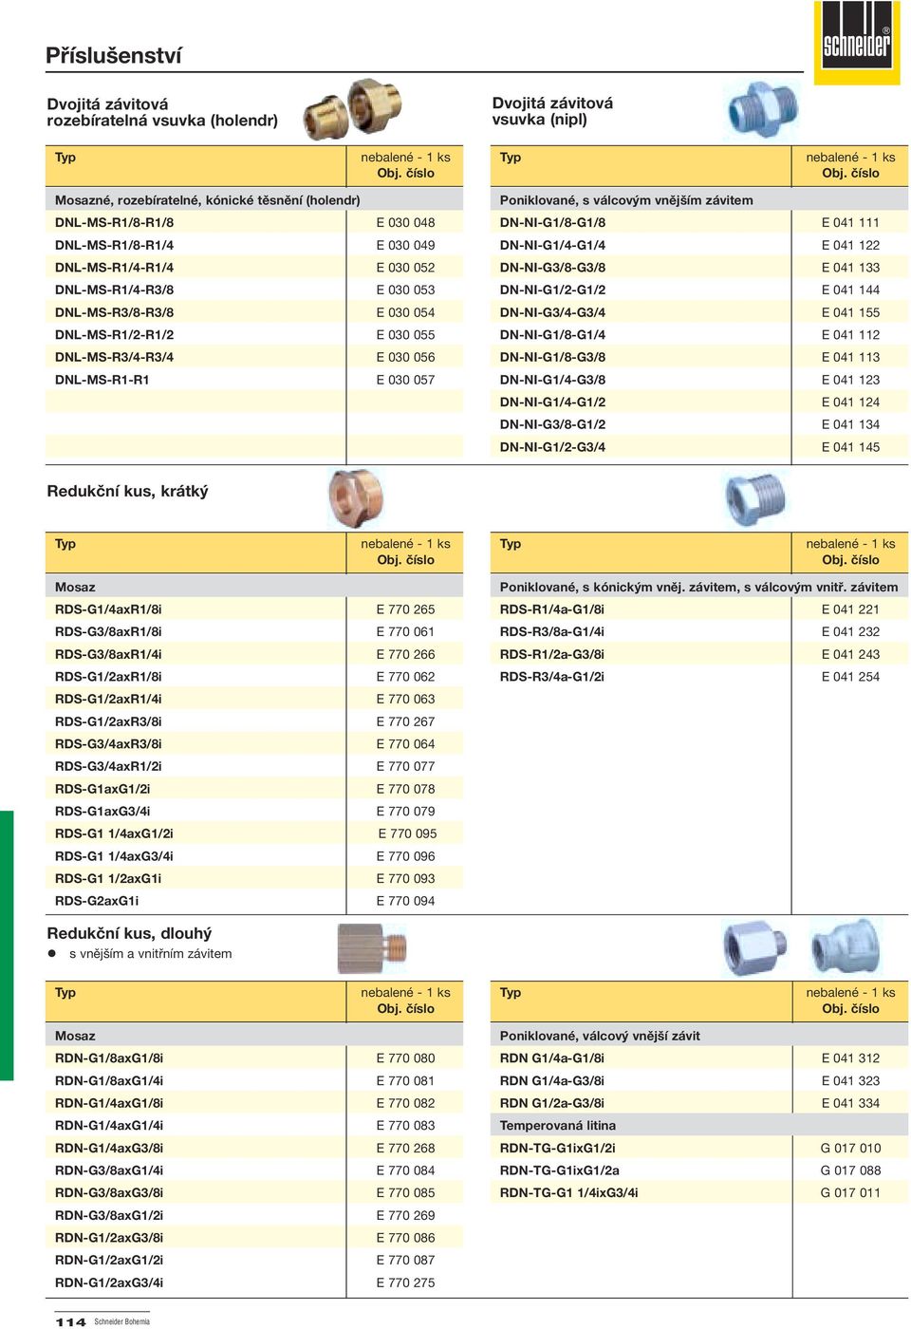Click row RDN-TG-G1ixG1/2i
The image size is (911, 1329).
(x=699, y=1148)
